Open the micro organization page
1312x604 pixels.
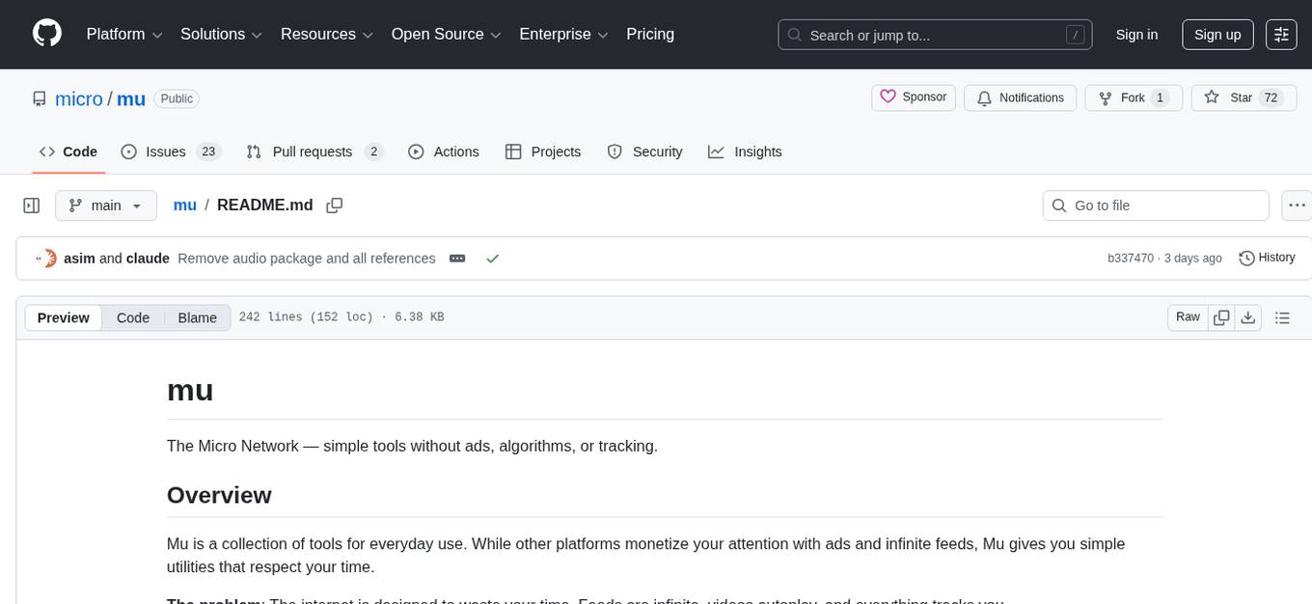(78, 98)
